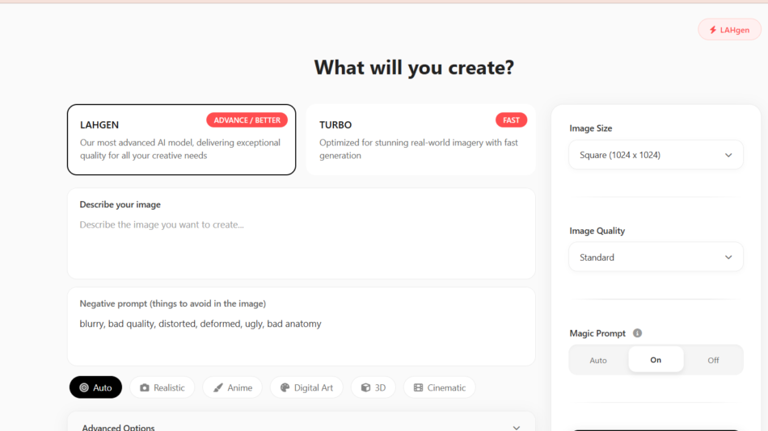
Task: Choose the 3D cube style chip
Action: pyautogui.click(x=373, y=387)
